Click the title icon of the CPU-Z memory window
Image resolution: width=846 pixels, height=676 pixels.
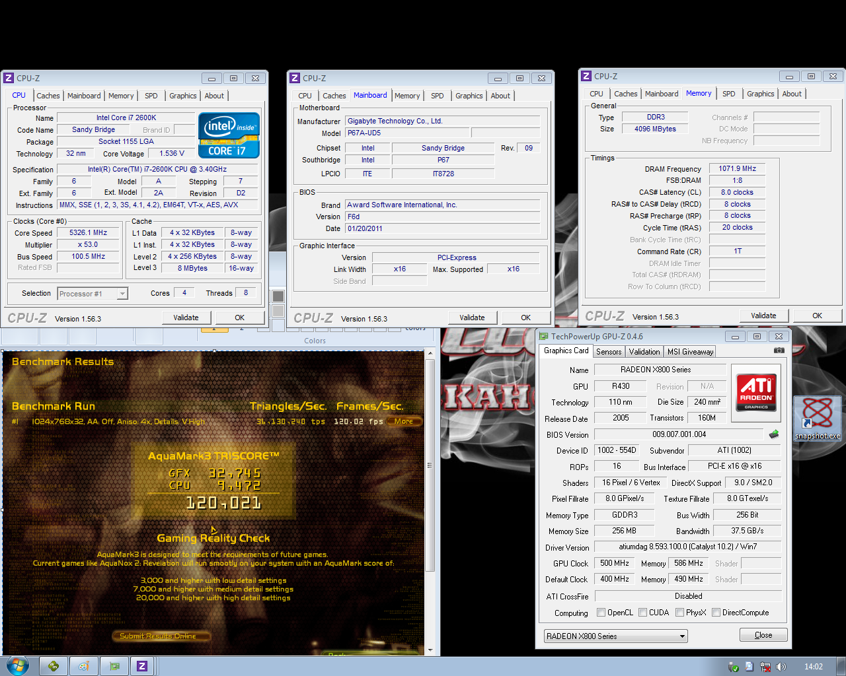tap(586, 76)
